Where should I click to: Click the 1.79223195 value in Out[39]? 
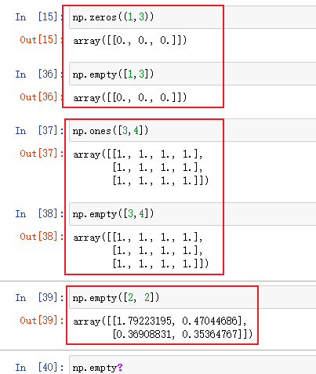pos(143,321)
